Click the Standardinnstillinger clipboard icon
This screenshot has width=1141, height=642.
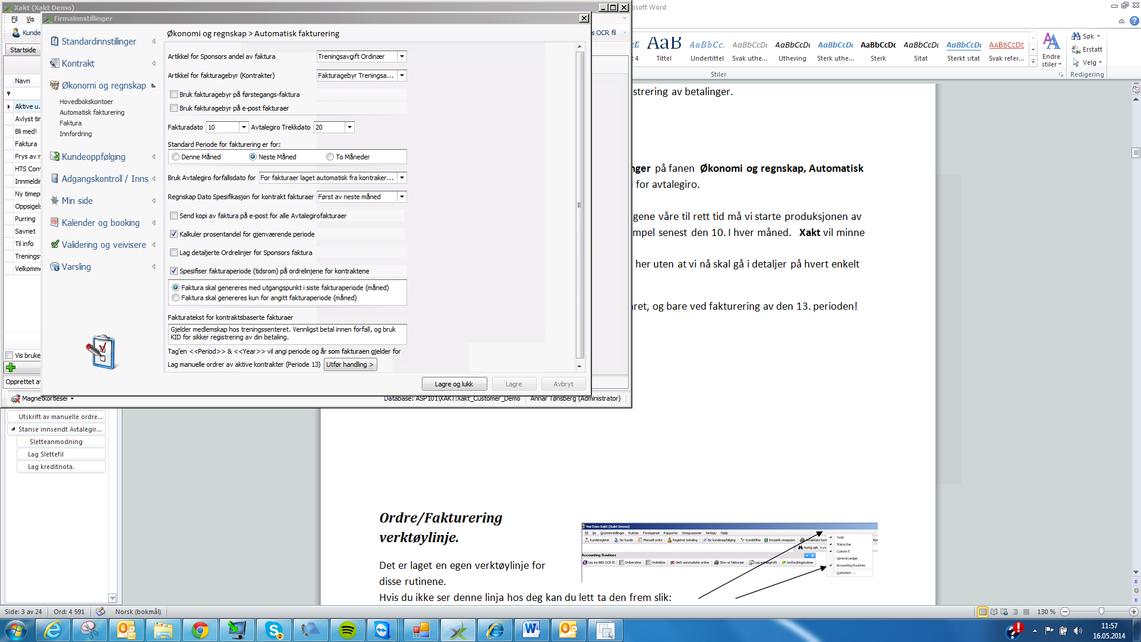[x=54, y=41]
